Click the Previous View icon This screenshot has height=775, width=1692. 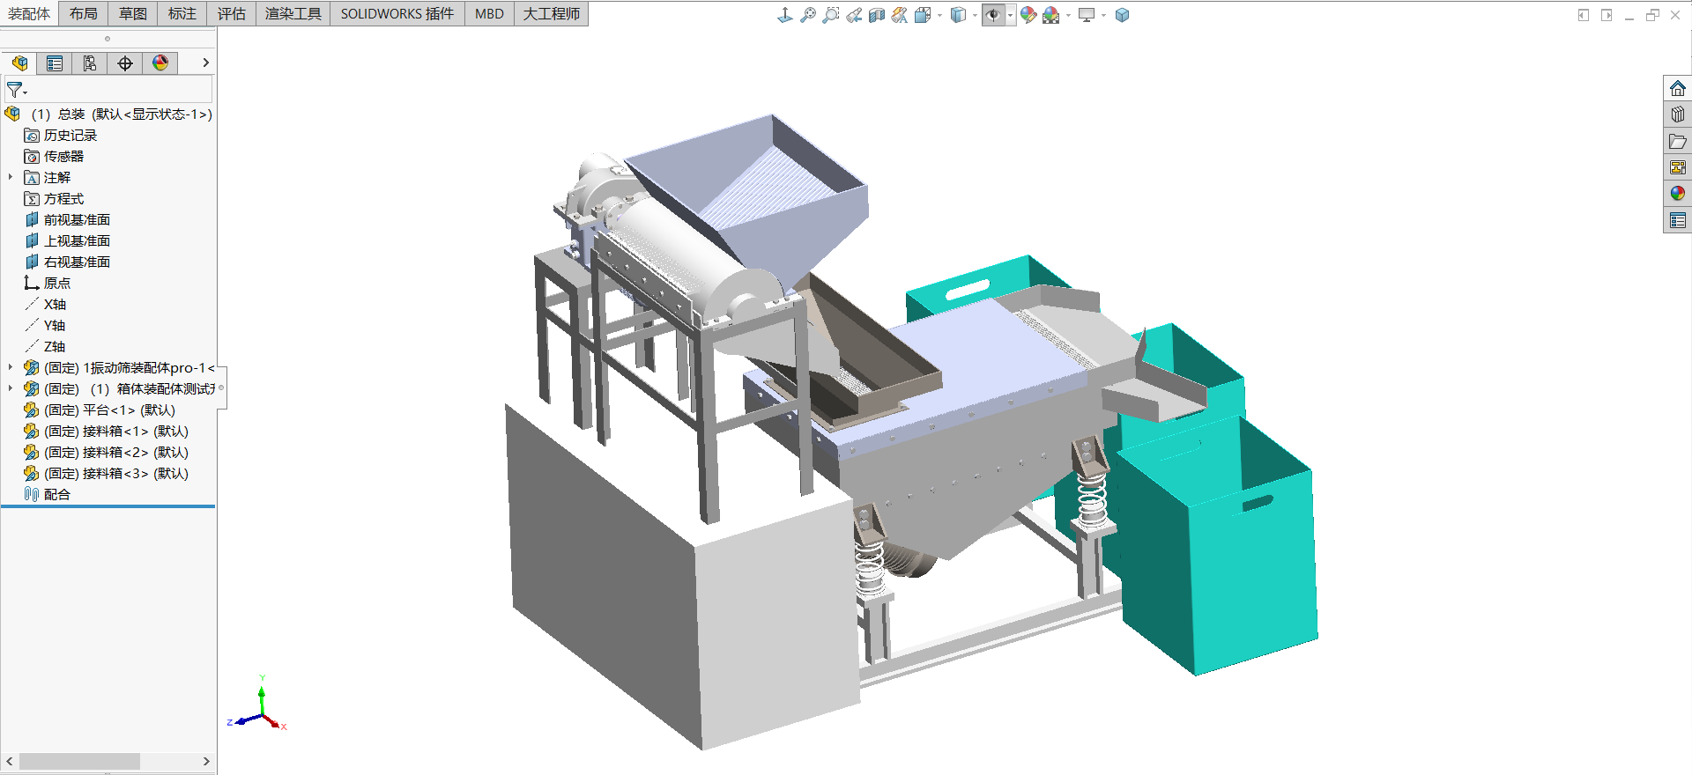pos(853,15)
